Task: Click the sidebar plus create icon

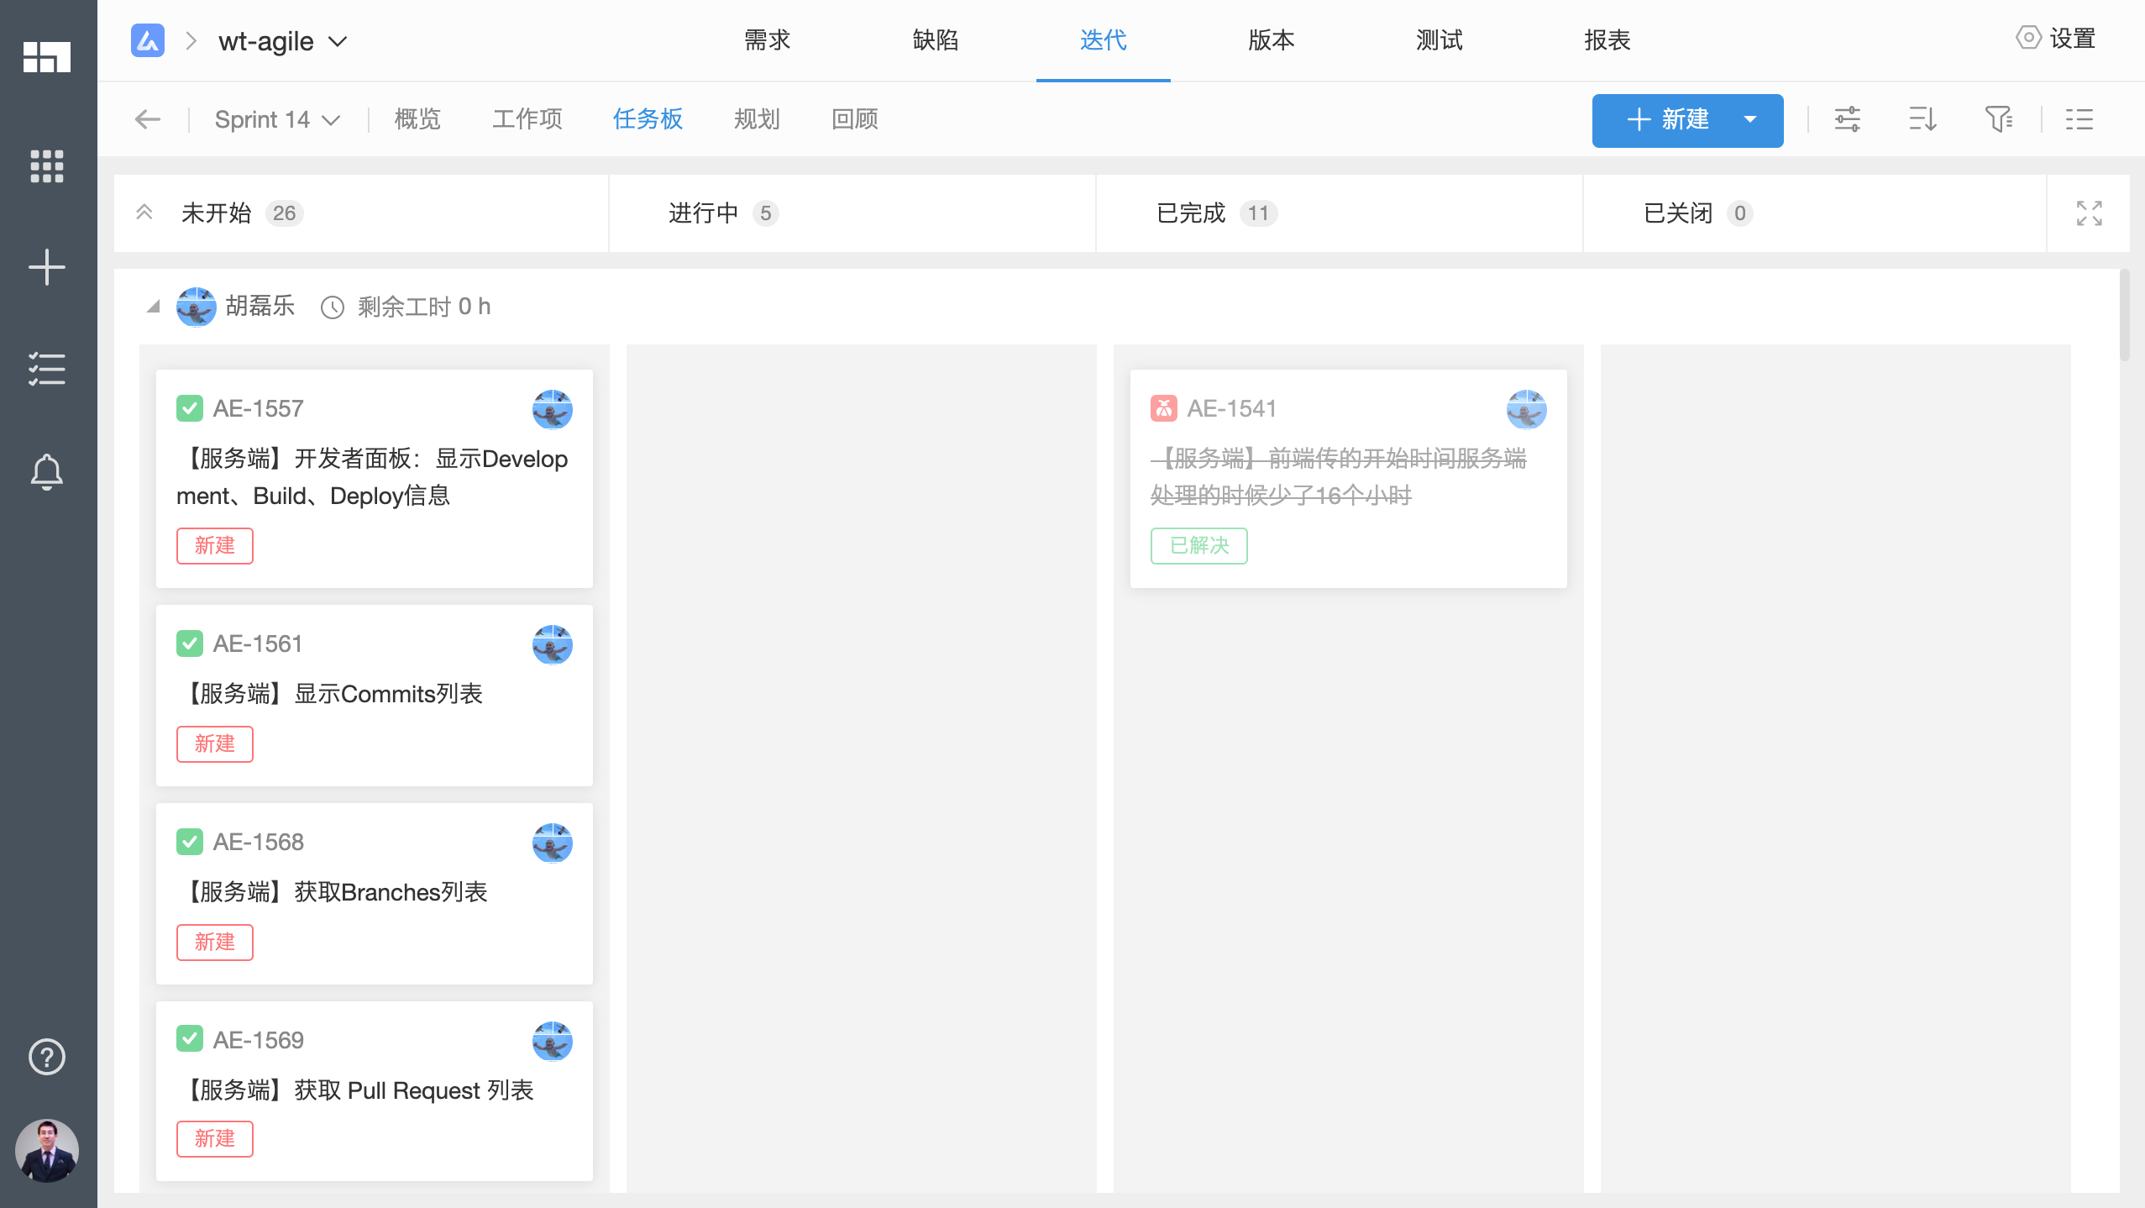Action: pyautogui.click(x=46, y=267)
